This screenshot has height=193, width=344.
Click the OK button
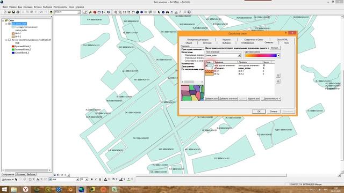[x=259, y=112]
